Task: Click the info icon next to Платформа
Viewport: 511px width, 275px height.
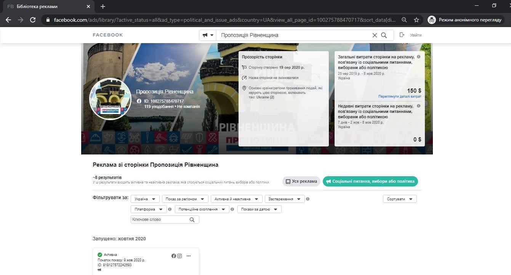Action: pos(170,209)
